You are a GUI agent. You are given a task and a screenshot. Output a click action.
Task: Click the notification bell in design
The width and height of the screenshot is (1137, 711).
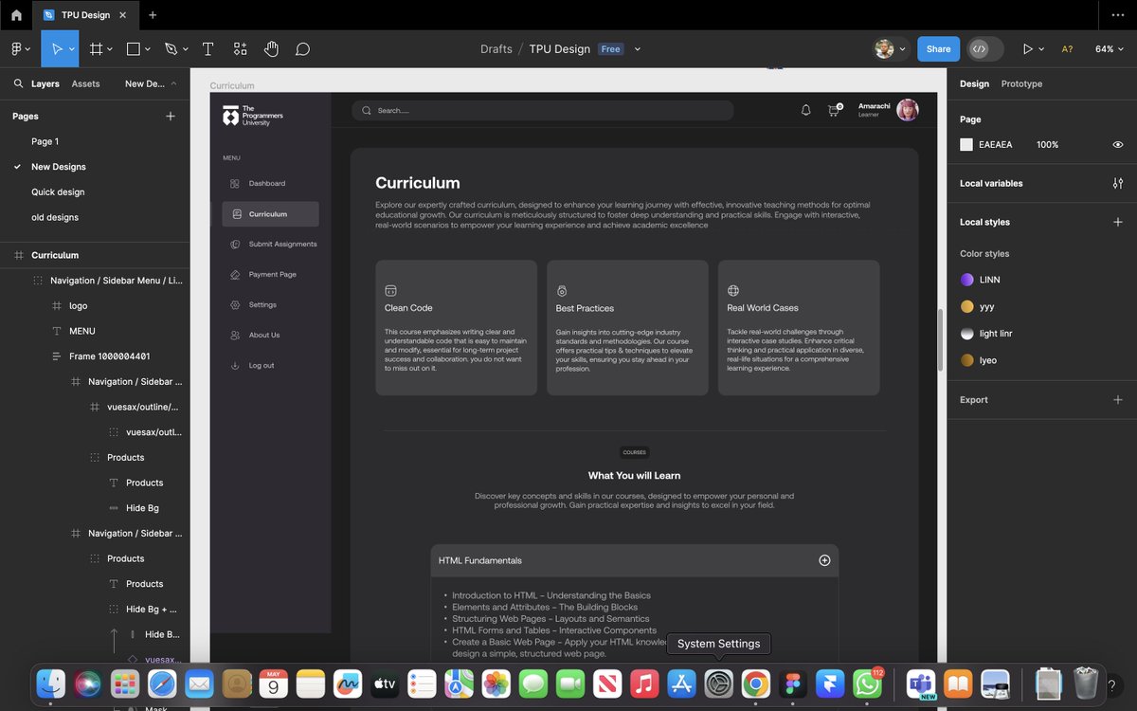[x=806, y=110]
